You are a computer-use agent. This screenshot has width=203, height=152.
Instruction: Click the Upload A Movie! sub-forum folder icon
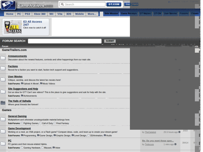22,84
